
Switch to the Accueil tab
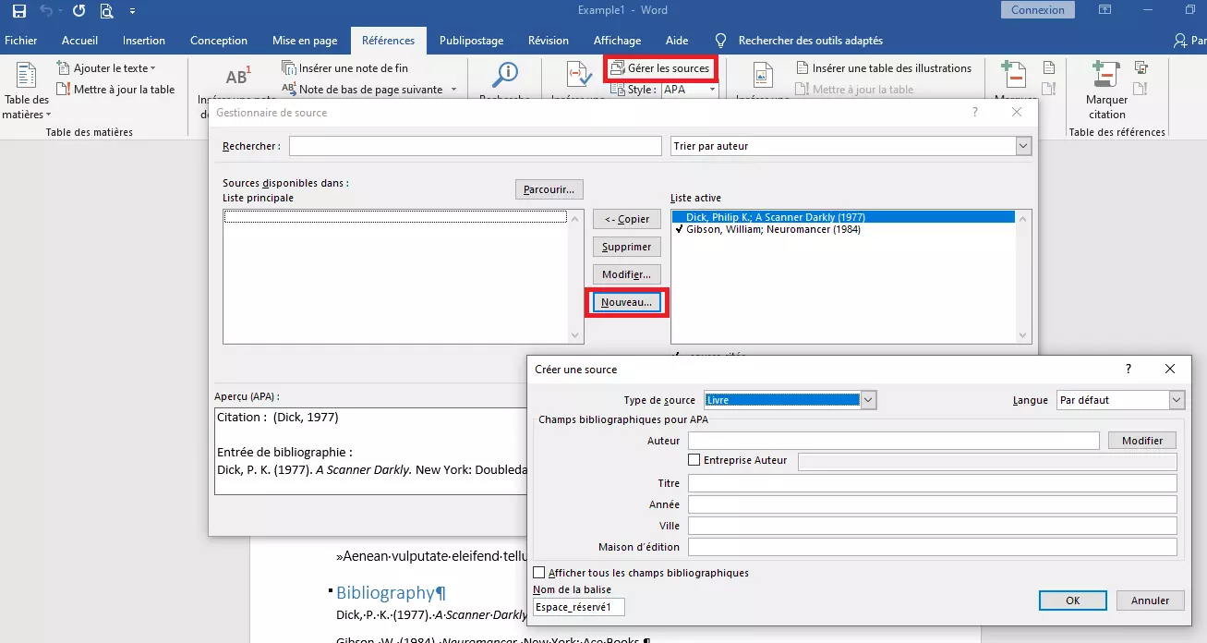(x=80, y=41)
